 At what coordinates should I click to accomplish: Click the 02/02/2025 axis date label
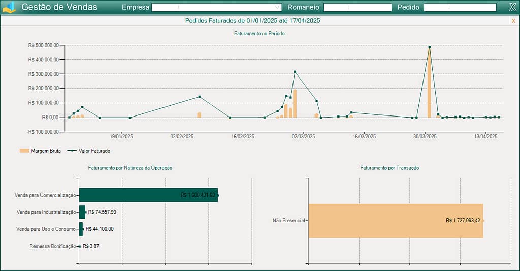182,136
